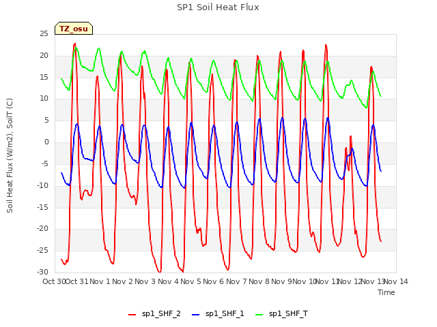Screen dimensions: 437x327
Task: Click the chart title SP1 Soil Heat Flux
Action: tap(218, 7)
